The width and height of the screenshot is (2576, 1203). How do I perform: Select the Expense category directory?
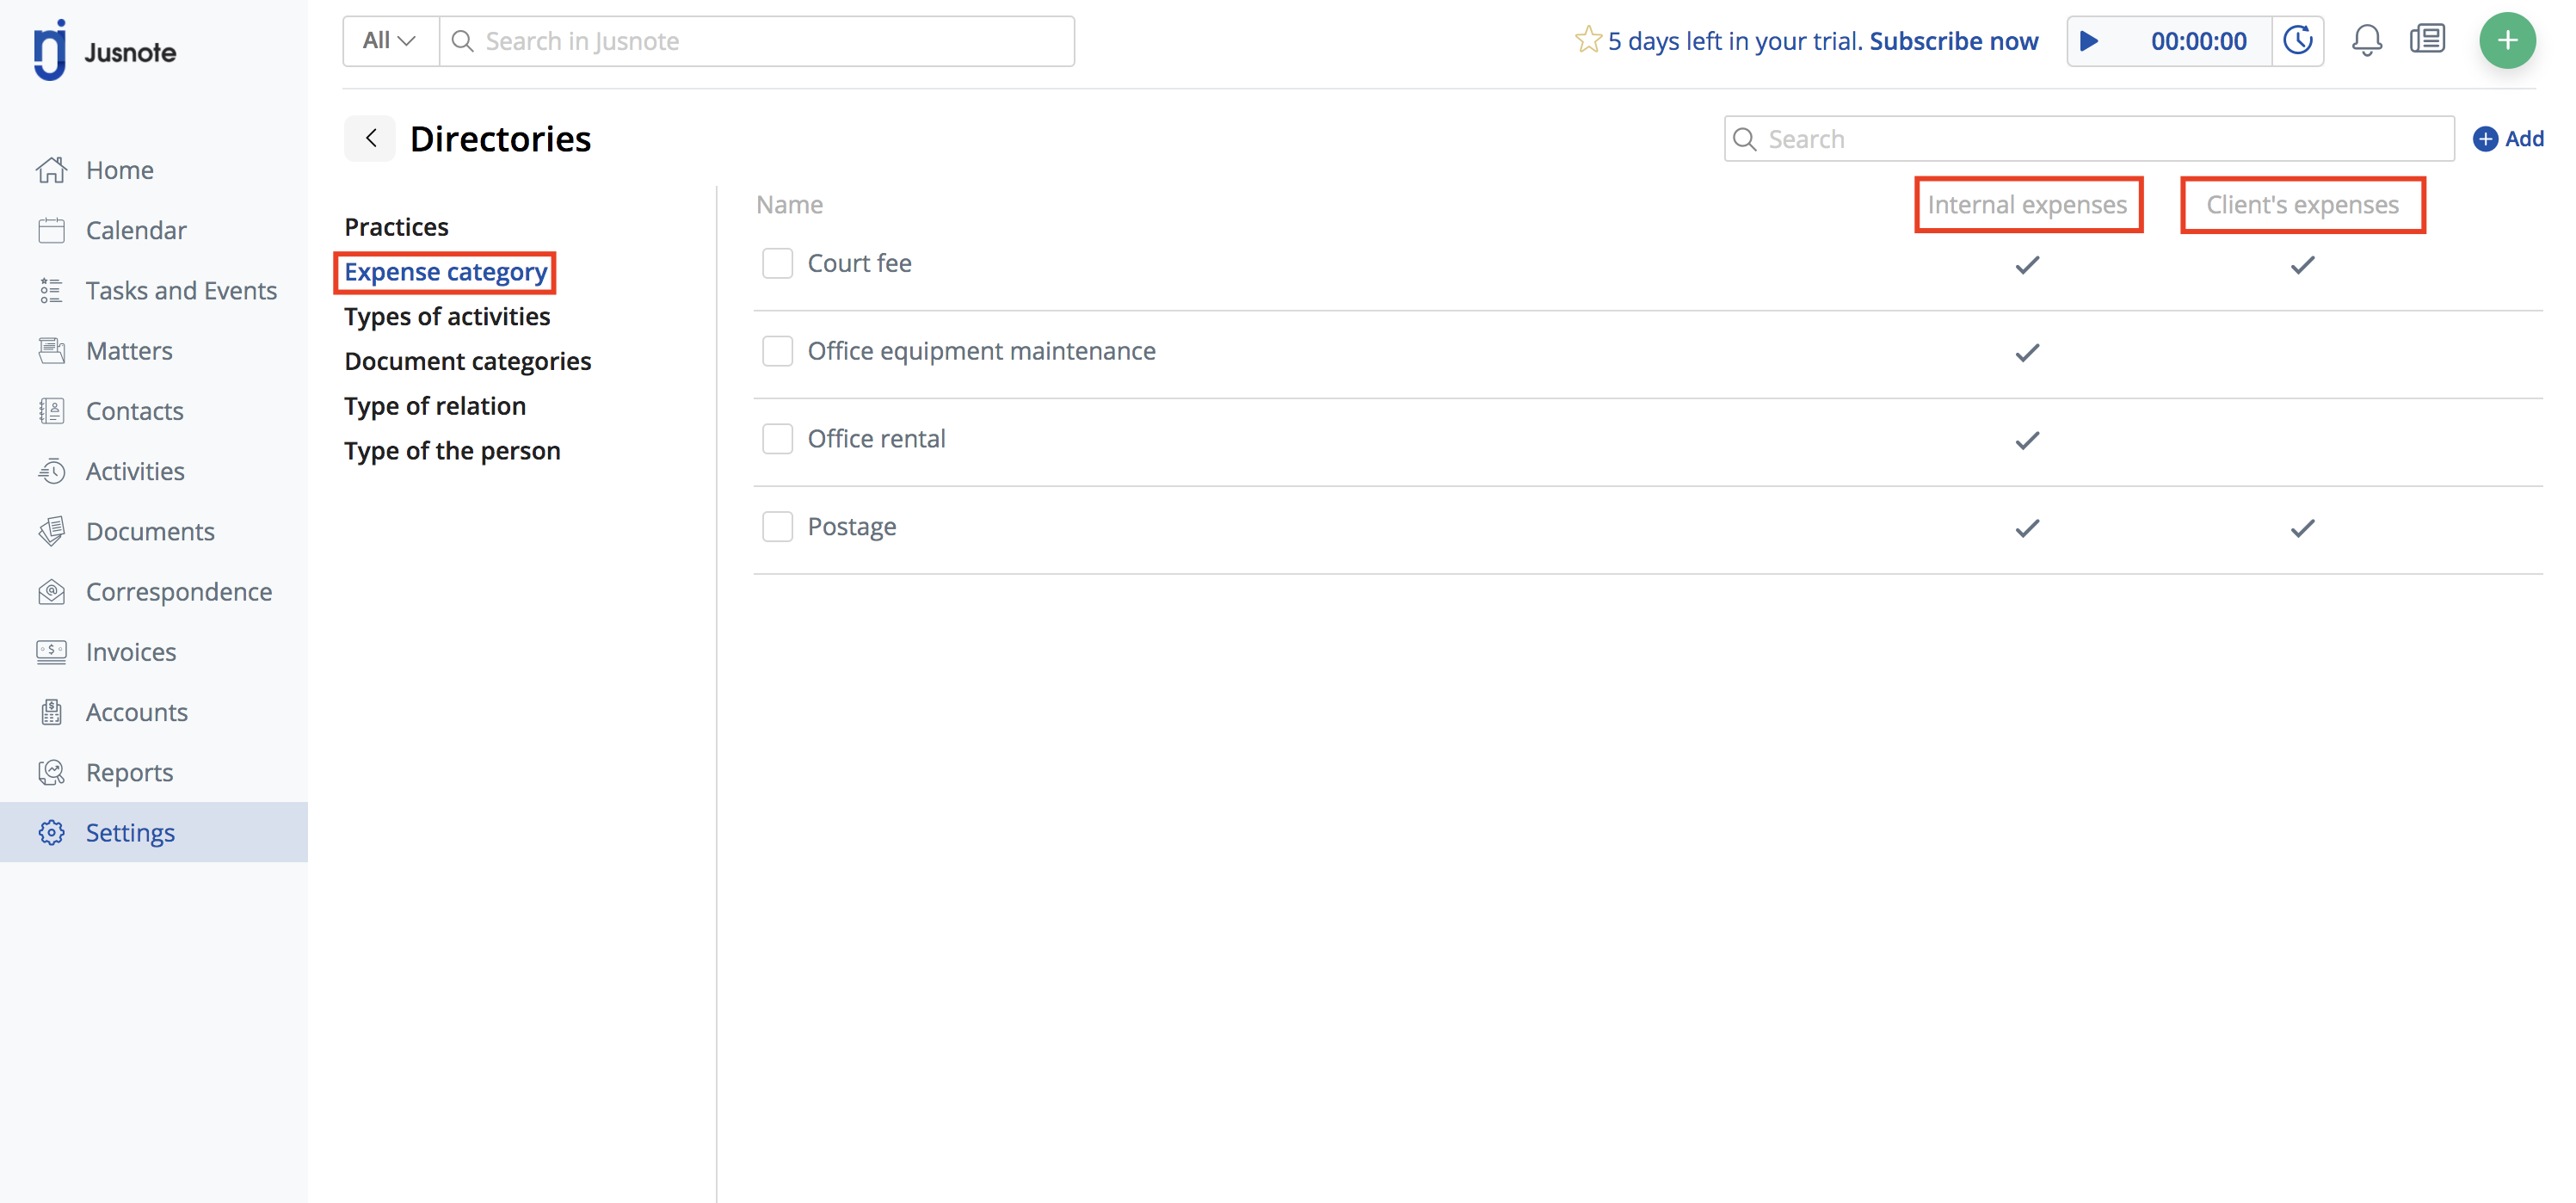pyautogui.click(x=445, y=272)
